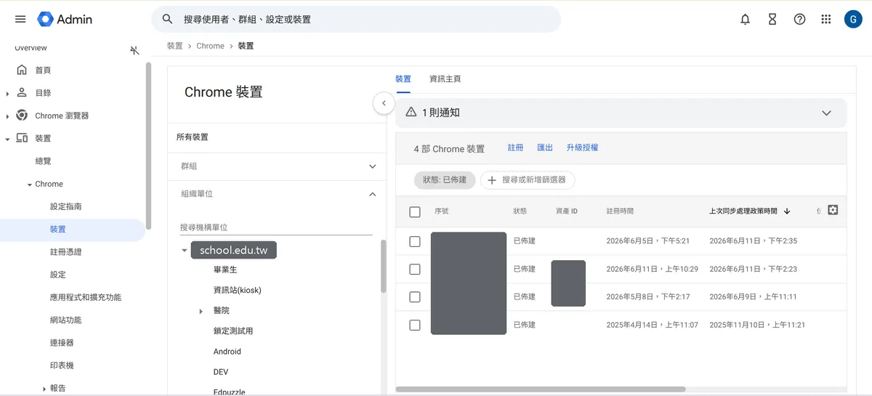Screen dimensions: 872x396
Task: Click the 搜尋機構單位 input field
Action: [x=276, y=227]
